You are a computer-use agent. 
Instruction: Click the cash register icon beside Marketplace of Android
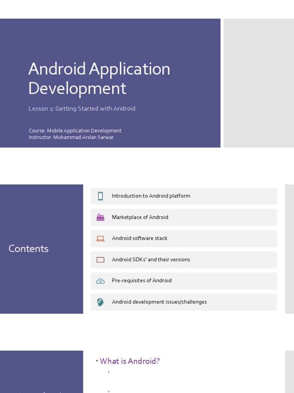point(100,217)
